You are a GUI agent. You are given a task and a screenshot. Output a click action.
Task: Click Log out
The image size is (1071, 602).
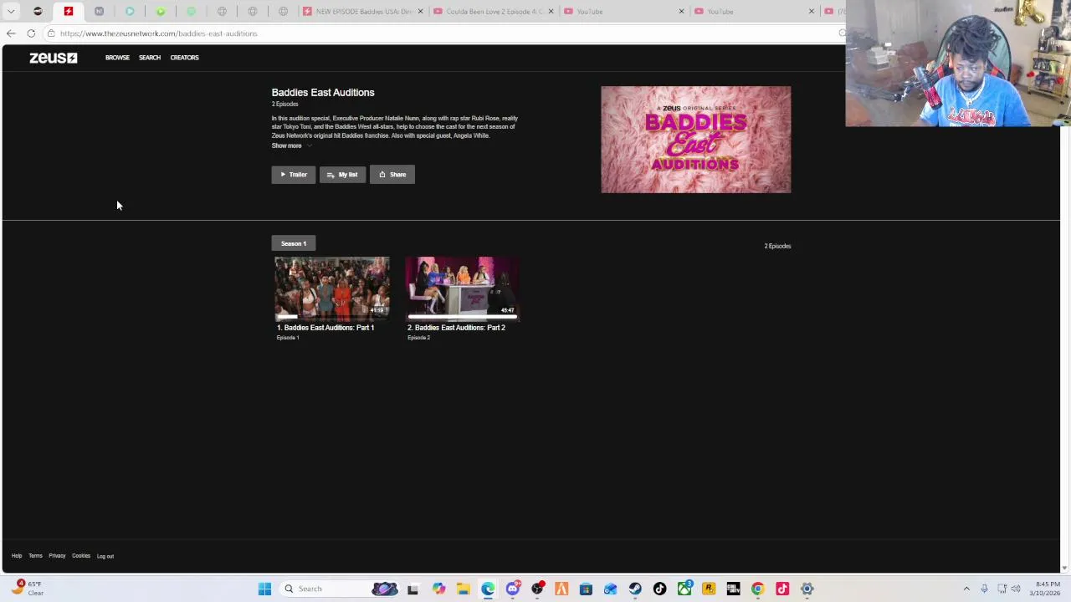coord(105,556)
